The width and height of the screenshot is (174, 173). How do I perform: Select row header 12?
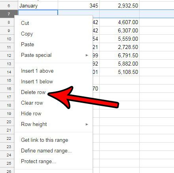(7, 55)
